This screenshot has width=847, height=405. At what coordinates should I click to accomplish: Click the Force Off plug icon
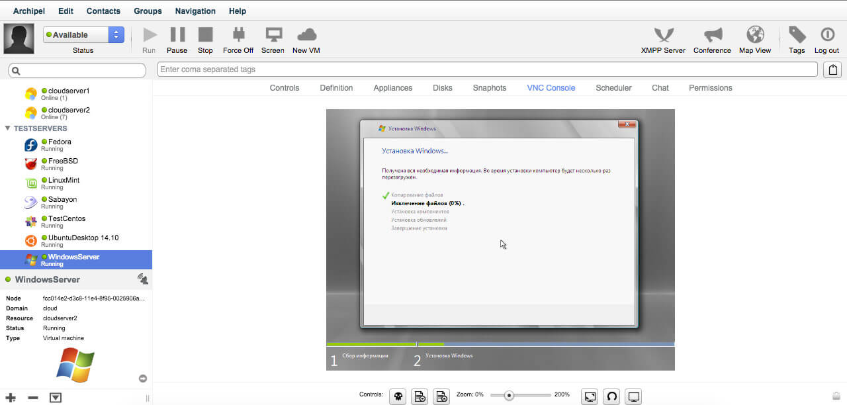(238, 35)
